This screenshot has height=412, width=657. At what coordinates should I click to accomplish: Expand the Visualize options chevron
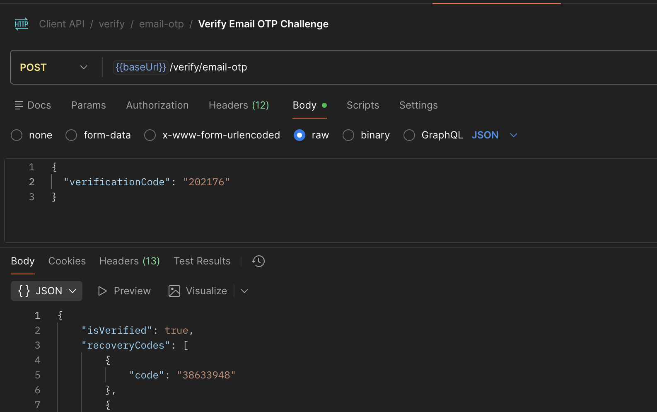[244, 291]
